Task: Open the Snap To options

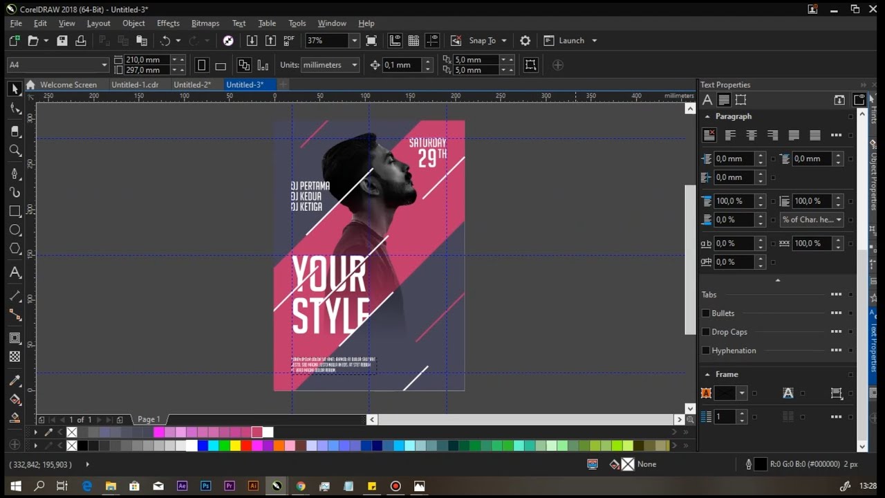Action: tap(488, 41)
